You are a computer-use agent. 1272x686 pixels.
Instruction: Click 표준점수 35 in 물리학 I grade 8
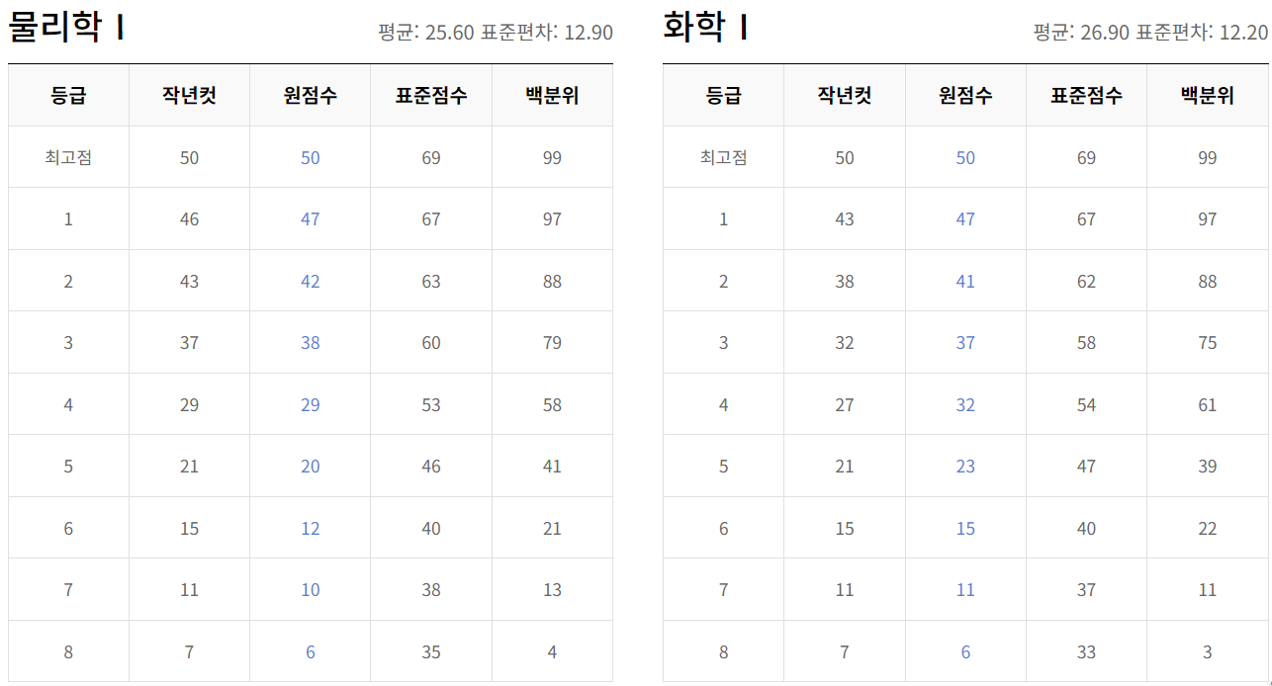pyautogui.click(x=431, y=652)
